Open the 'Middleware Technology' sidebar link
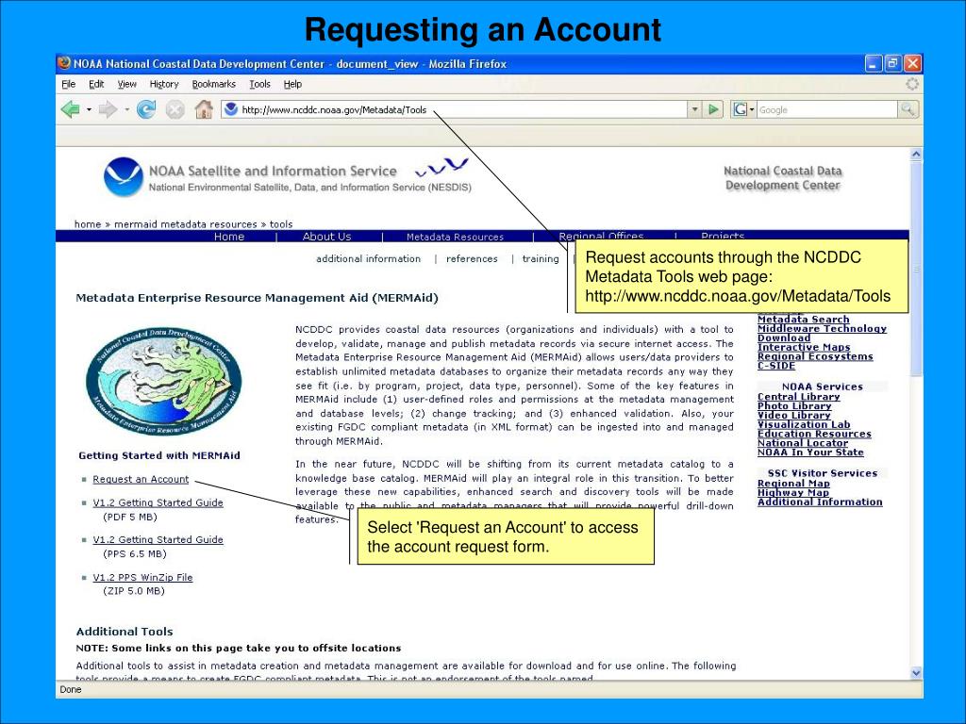This screenshot has width=966, height=724. 822,328
